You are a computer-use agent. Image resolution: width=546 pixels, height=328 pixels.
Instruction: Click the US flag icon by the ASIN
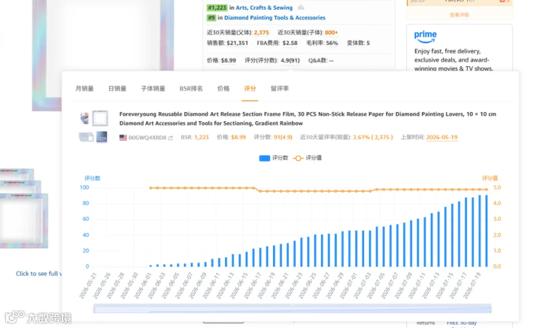pos(123,138)
